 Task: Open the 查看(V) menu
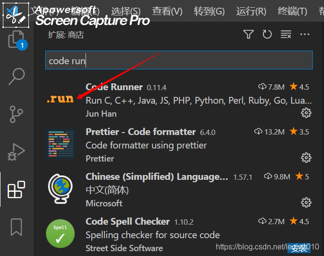pyautogui.click(x=167, y=11)
